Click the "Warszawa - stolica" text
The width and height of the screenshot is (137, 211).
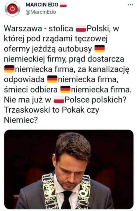(x=39, y=28)
